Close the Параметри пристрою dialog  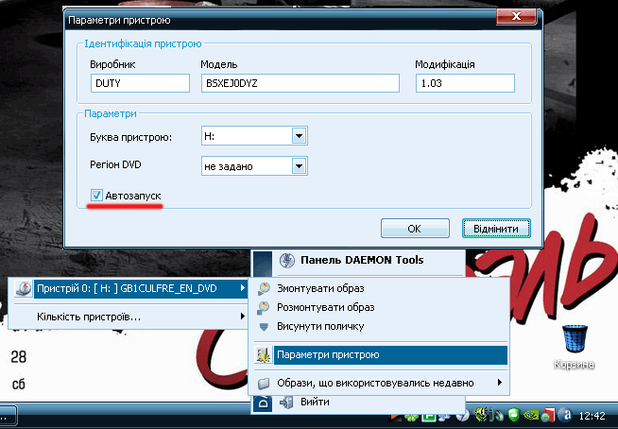click(x=516, y=17)
